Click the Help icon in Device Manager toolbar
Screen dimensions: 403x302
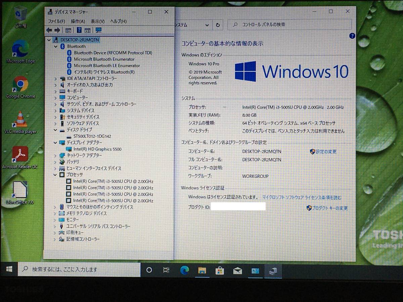(x=79, y=30)
